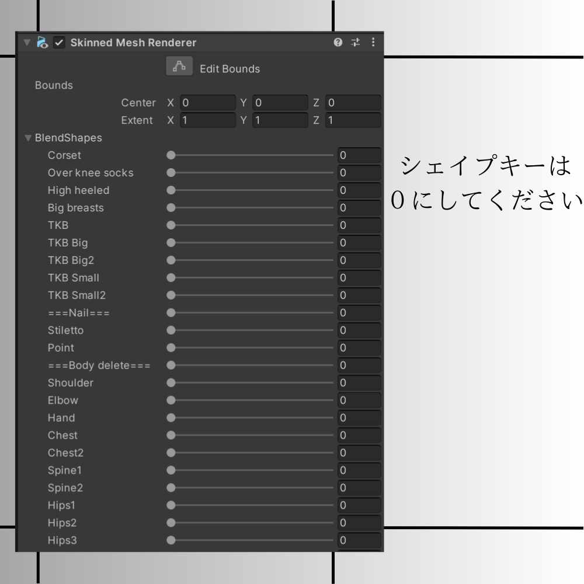Click the Shoulder slider

[250, 383]
